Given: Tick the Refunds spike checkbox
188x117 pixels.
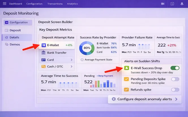Looking at the screenshot, I should click(x=126, y=90).
